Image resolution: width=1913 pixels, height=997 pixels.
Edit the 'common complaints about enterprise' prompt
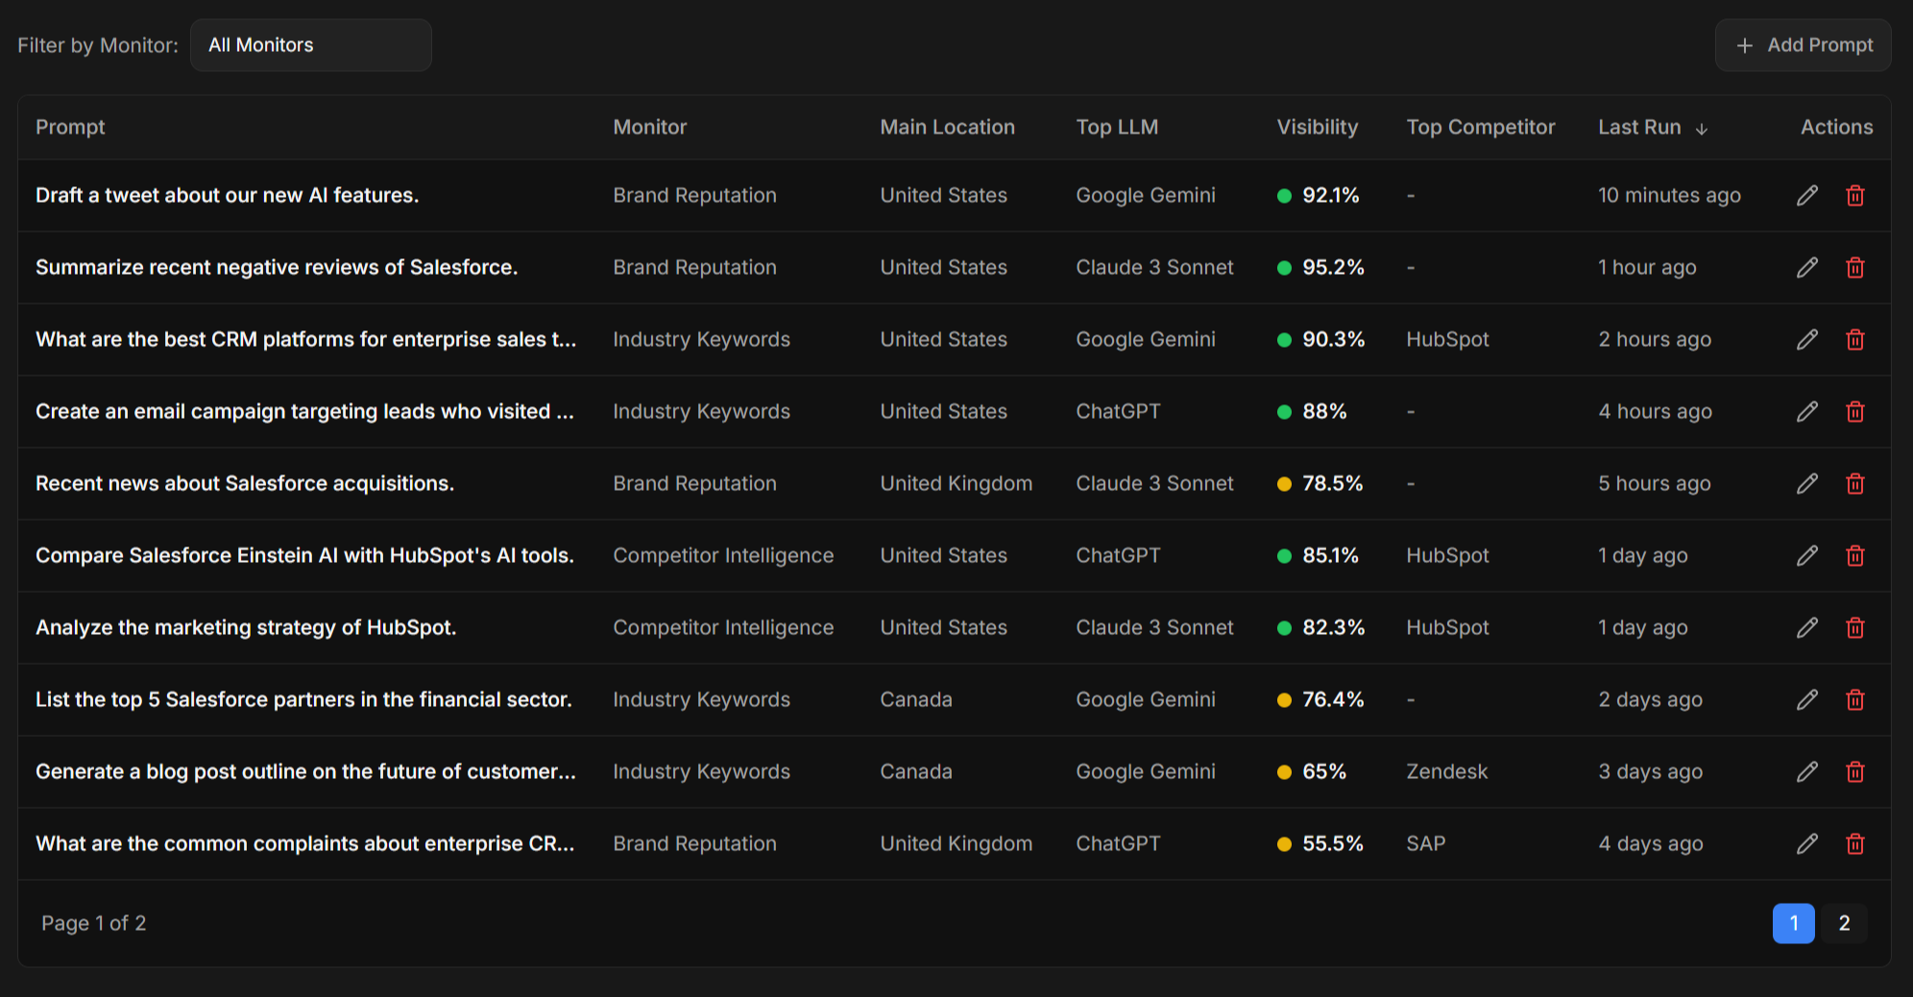pos(1807,843)
